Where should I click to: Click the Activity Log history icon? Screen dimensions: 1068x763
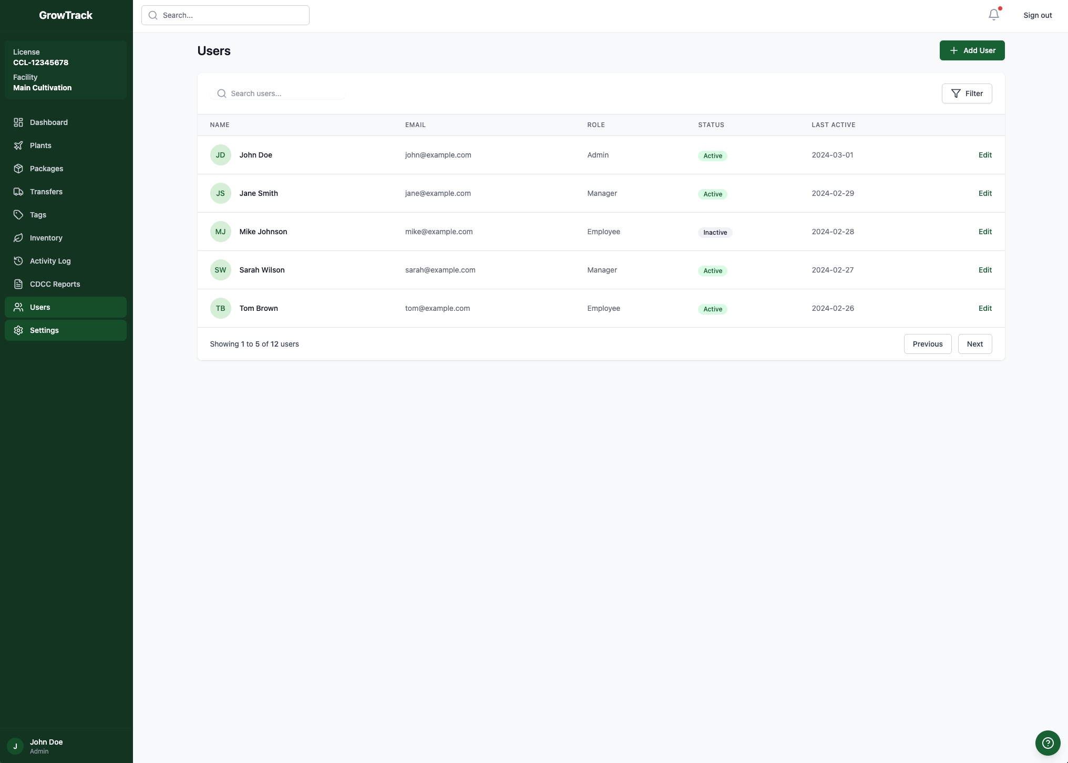click(x=18, y=261)
